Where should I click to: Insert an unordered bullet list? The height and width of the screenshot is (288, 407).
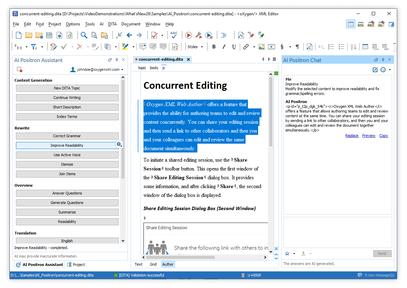coord(342,47)
